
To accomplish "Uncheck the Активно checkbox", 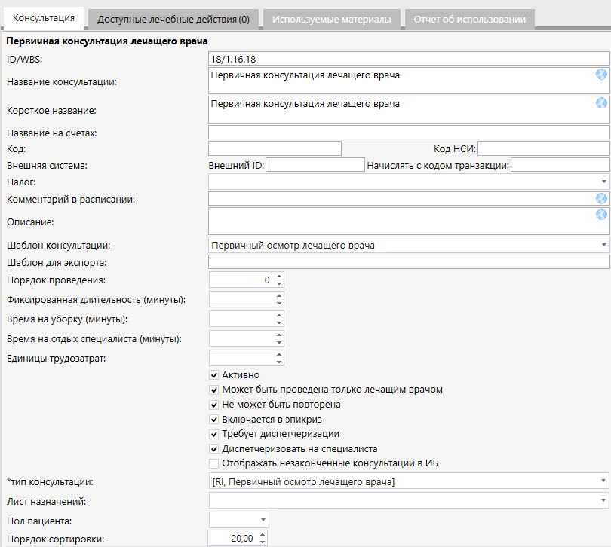I will (214, 375).
